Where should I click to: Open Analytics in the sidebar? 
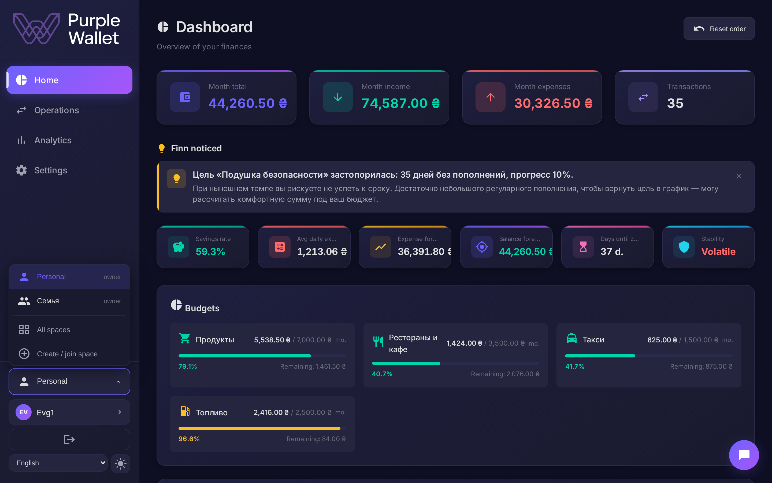pos(69,140)
